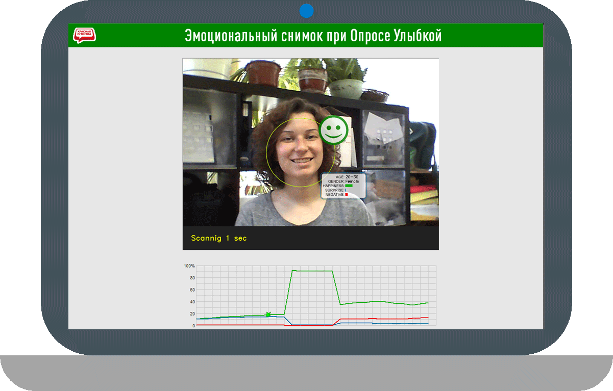Click the green star marker on the chart
613x391 pixels.
(x=267, y=315)
